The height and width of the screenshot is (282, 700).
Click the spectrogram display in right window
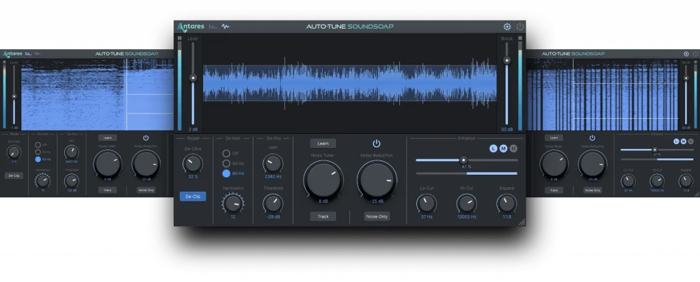click(x=603, y=95)
